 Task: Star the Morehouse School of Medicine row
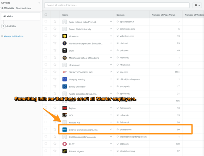[55, 57]
